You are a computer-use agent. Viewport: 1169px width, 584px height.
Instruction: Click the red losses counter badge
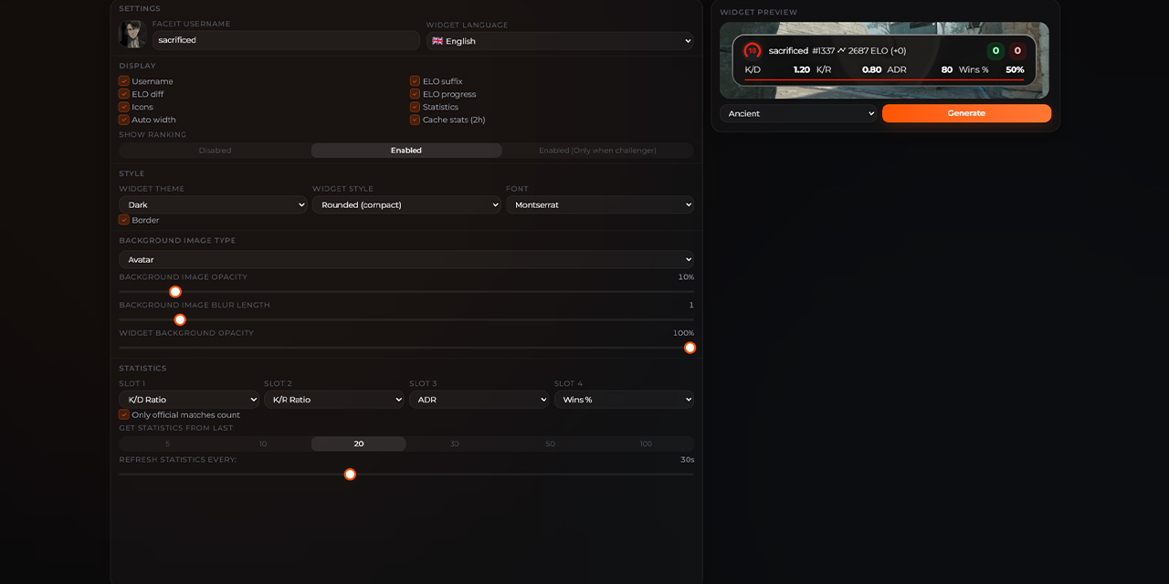pyautogui.click(x=1016, y=50)
